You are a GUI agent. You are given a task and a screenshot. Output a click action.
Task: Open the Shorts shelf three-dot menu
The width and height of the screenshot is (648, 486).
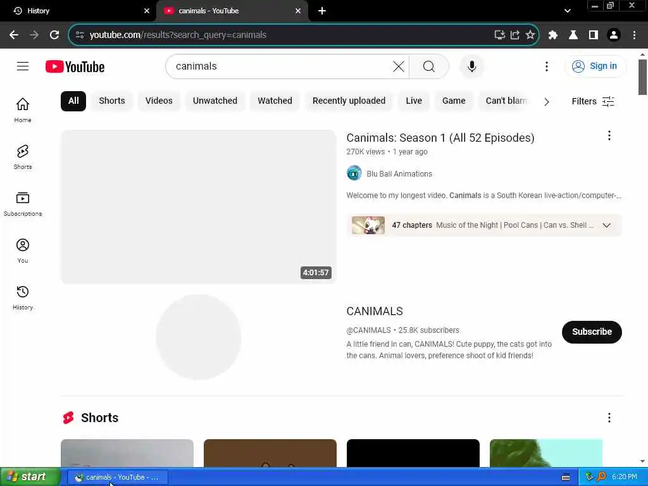point(609,418)
